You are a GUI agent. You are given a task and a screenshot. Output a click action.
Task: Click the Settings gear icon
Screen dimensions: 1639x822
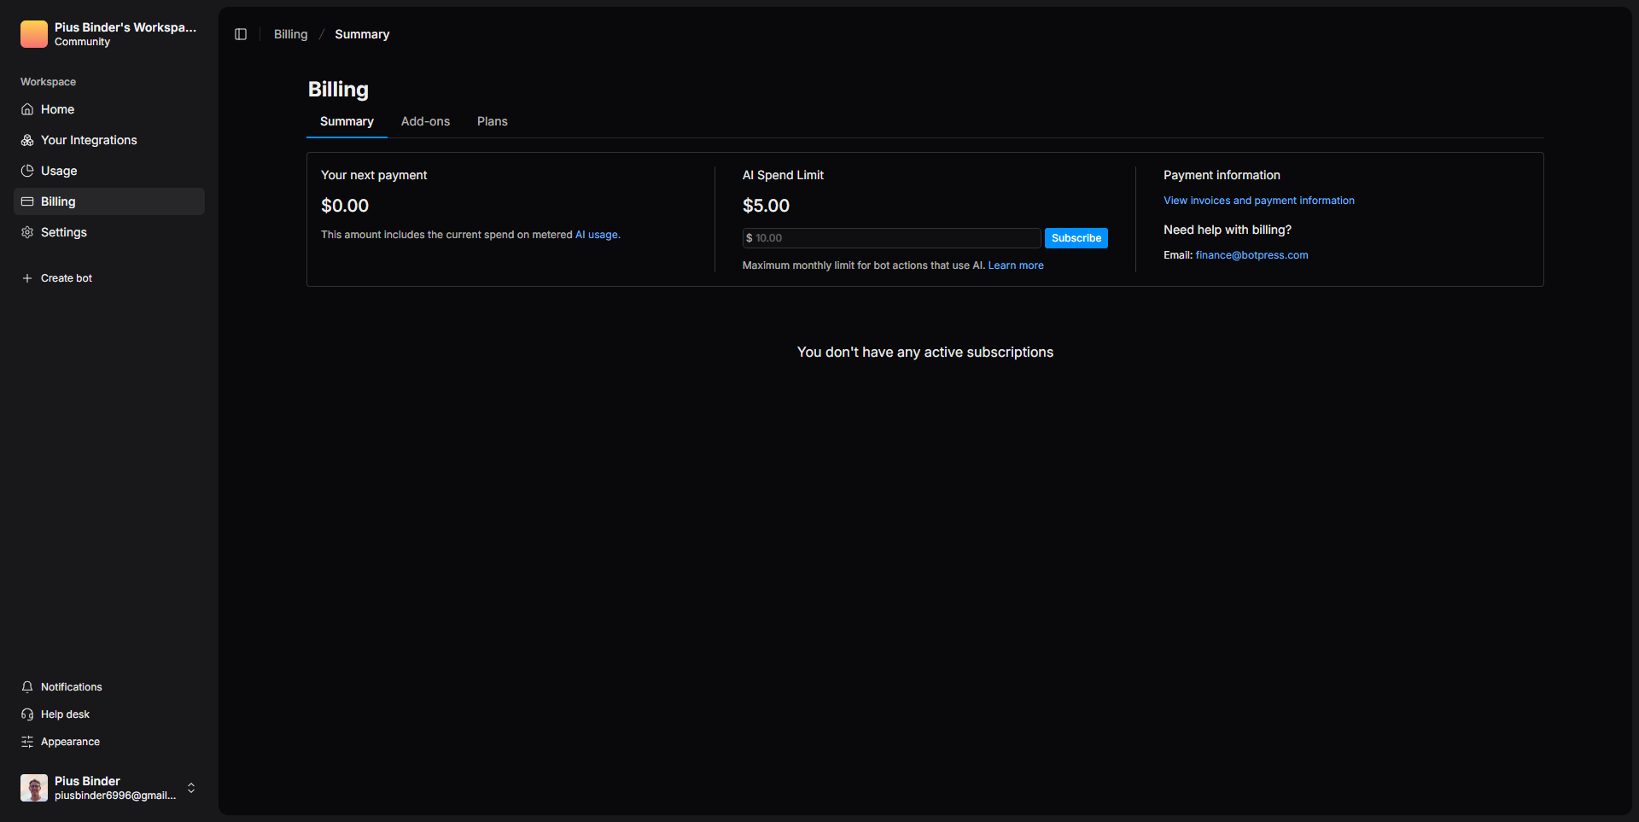[27, 232]
